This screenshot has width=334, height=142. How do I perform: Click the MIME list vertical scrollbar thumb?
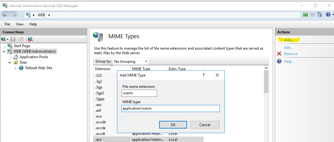266,82
